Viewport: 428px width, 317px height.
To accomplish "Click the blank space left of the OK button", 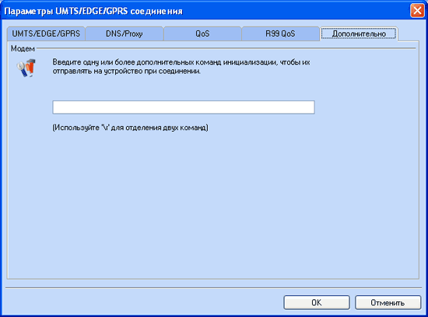I will (x=145, y=302).
